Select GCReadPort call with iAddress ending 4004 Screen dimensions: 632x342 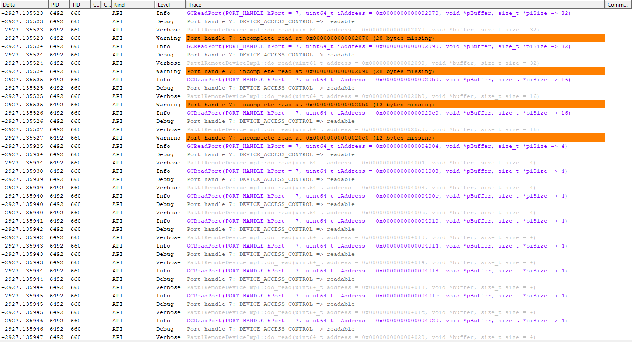point(377,146)
